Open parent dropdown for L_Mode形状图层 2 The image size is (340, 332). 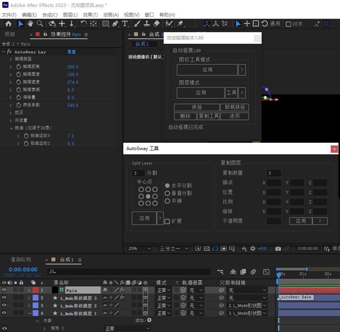pos(247,306)
